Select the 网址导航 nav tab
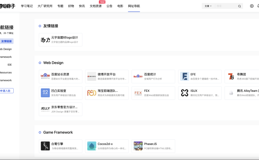Viewport: 259px width, 160px height. [134, 6]
